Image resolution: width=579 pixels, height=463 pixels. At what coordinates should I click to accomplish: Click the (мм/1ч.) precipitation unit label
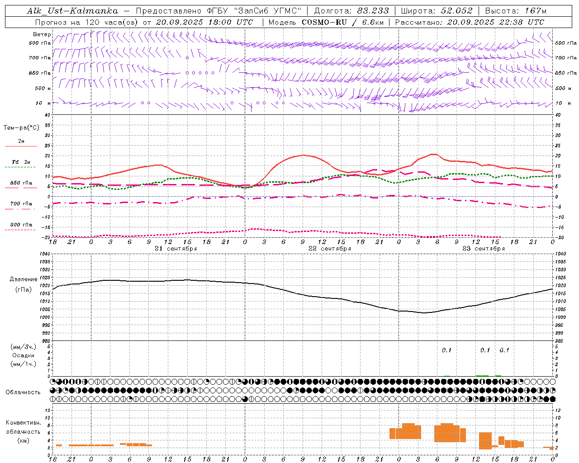pos(23,364)
